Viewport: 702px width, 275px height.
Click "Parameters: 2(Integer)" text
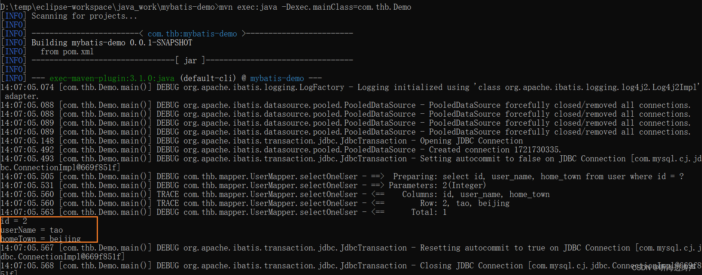pos(437,185)
